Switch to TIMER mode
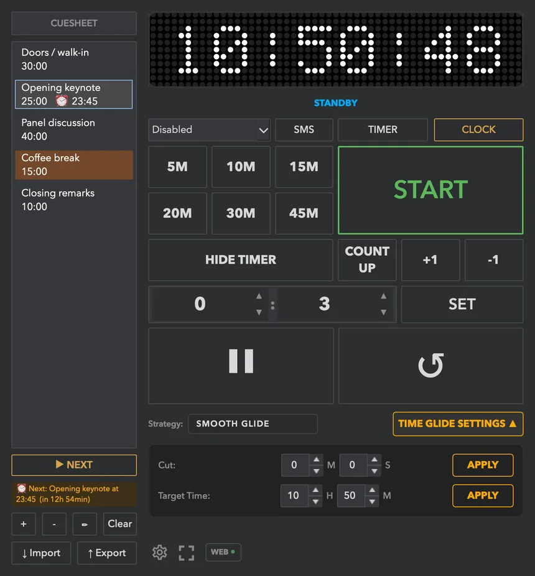 383,129
